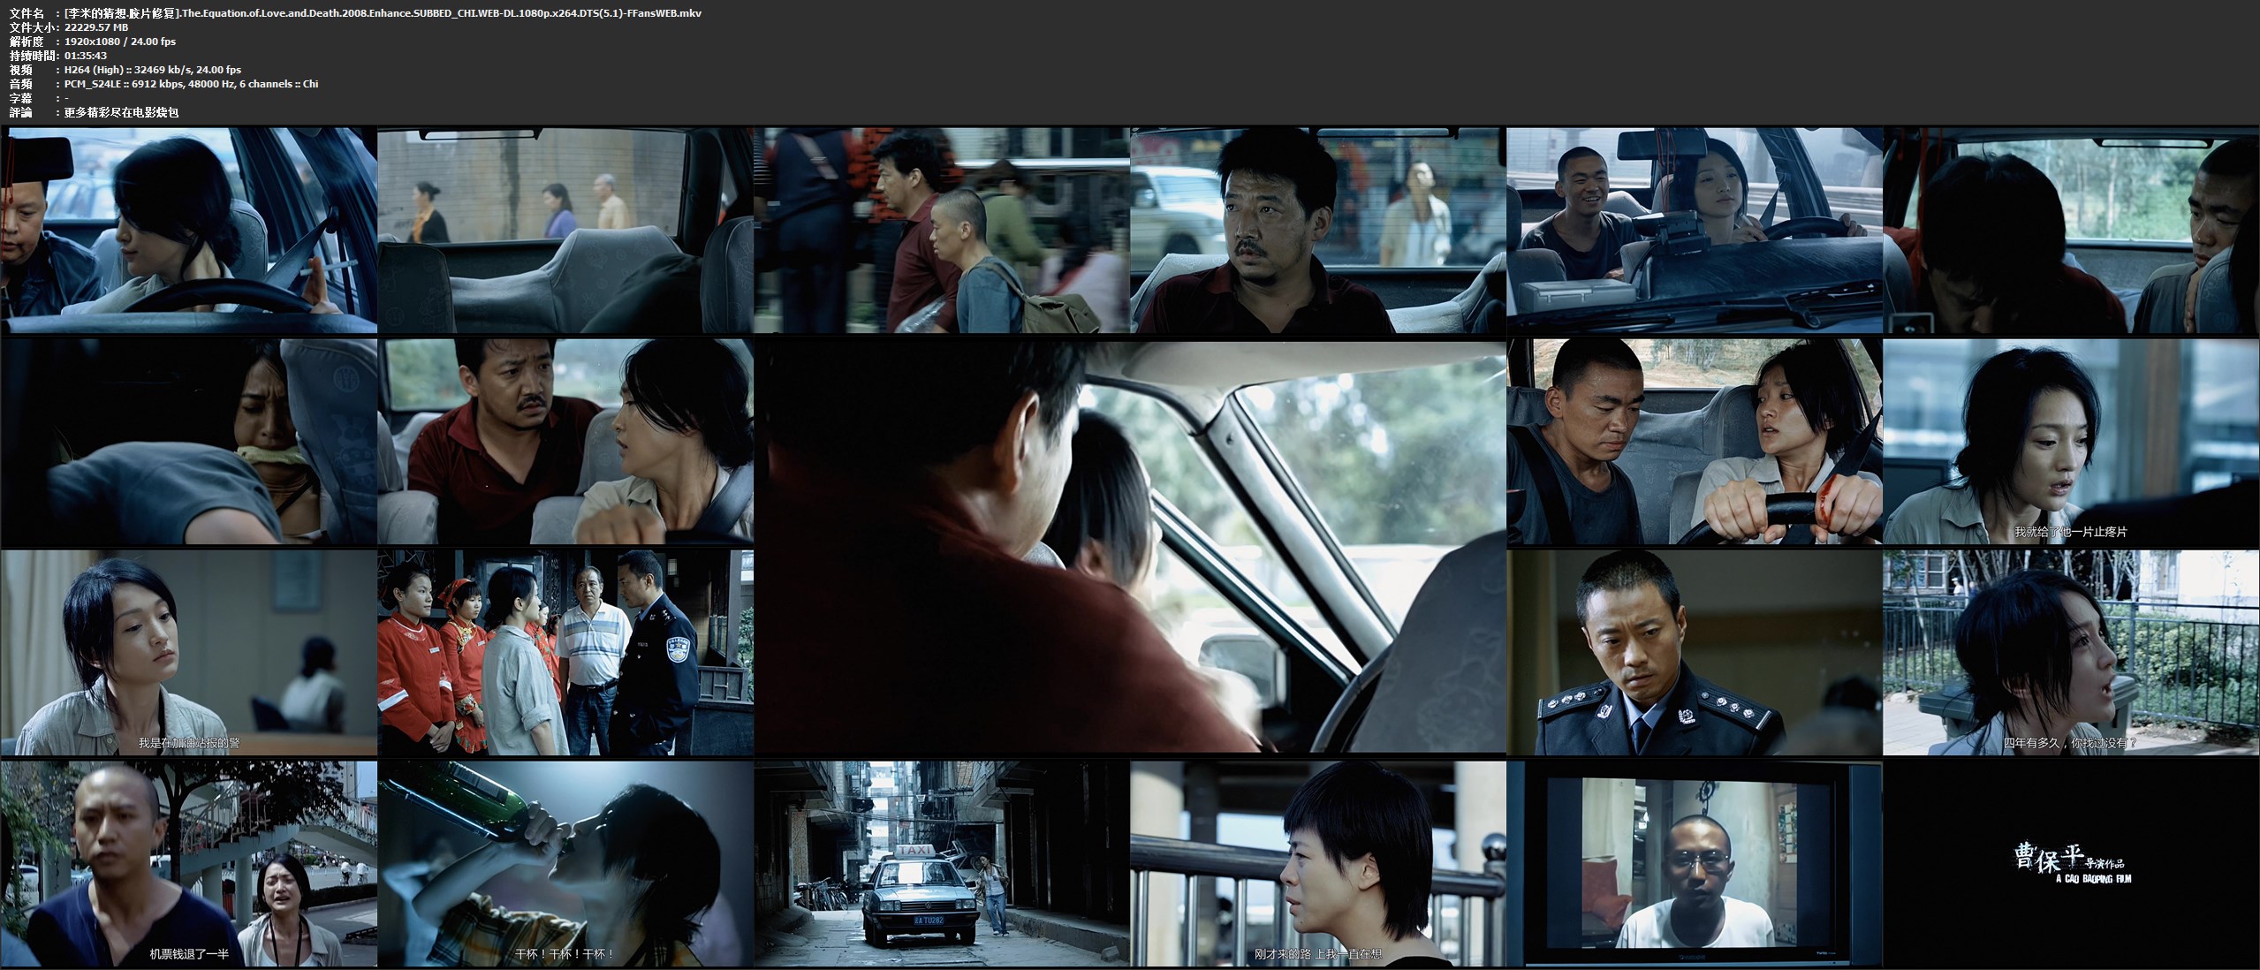Select the H264 (High) video codec line

tap(153, 70)
